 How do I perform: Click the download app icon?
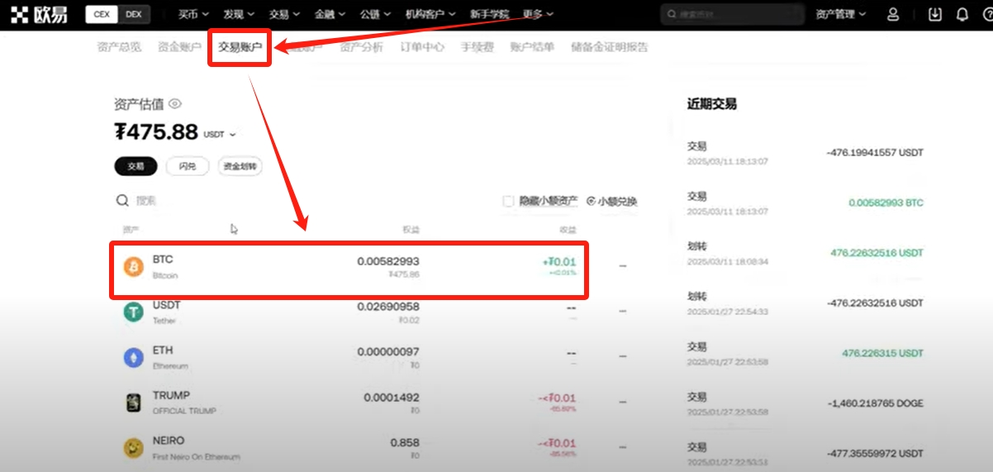(935, 14)
